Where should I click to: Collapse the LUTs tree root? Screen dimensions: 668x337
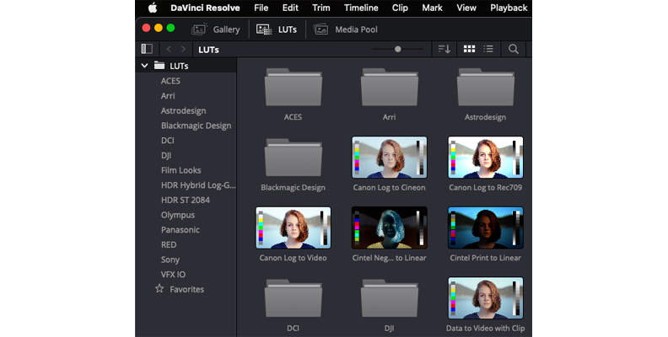point(145,66)
